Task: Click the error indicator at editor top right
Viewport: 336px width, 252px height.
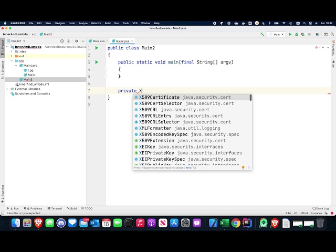Action: pos(317,47)
